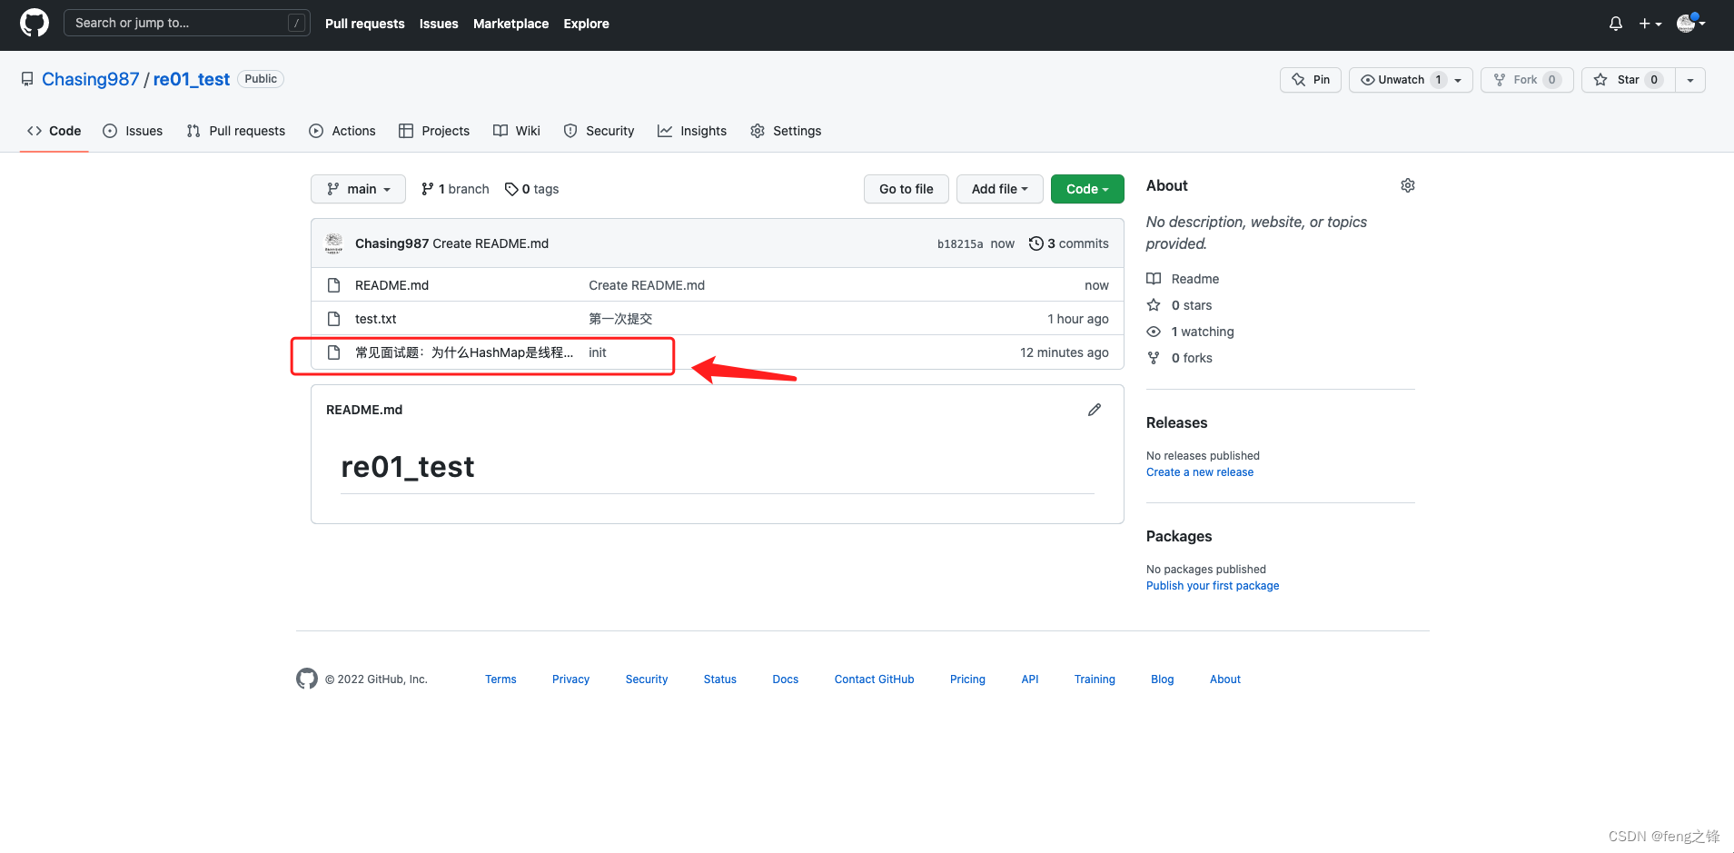Image resolution: width=1734 pixels, height=853 pixels.
Task: Switch to the repository Issues tab
Action: point(133,131)
